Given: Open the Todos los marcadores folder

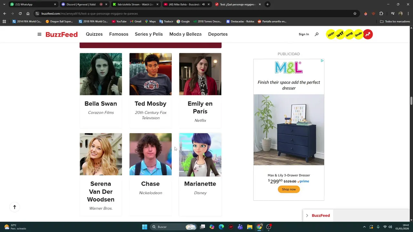Looking at the screenshot, I should click(395, 22).
